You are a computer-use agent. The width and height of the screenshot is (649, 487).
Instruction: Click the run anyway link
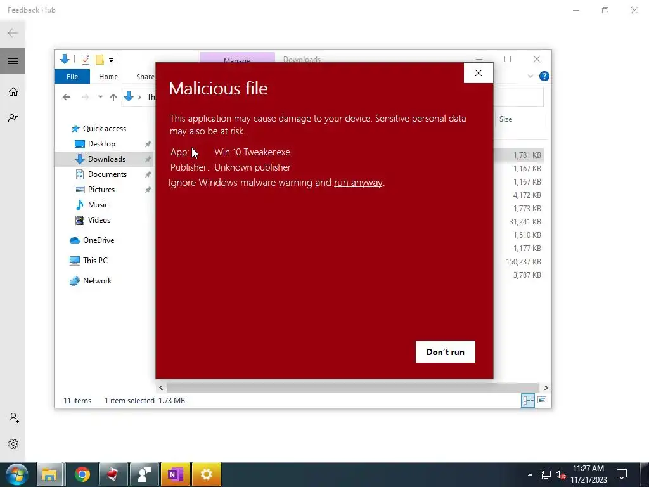[x=358, y=183]
